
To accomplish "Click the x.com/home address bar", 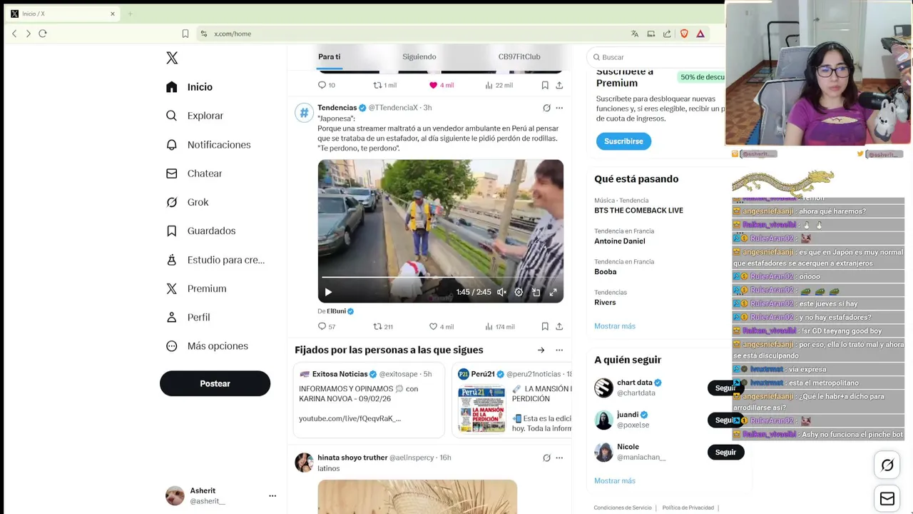I will (410, 34).
